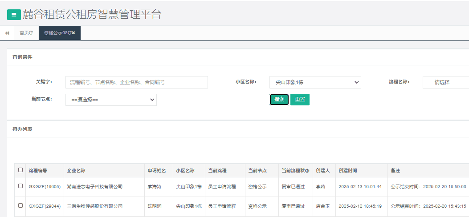Viewport: 469px width, 217px height.
Task: Click the double-arrow tab scroll-left icon
Action: (7, 33)
